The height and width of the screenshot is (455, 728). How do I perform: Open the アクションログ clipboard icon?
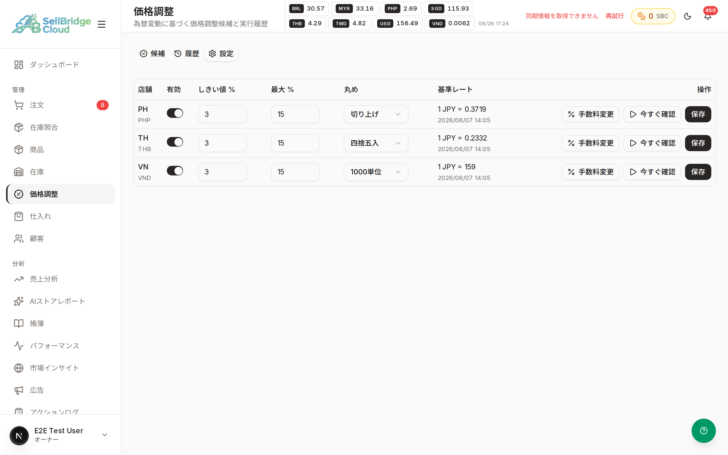[19, 411]
